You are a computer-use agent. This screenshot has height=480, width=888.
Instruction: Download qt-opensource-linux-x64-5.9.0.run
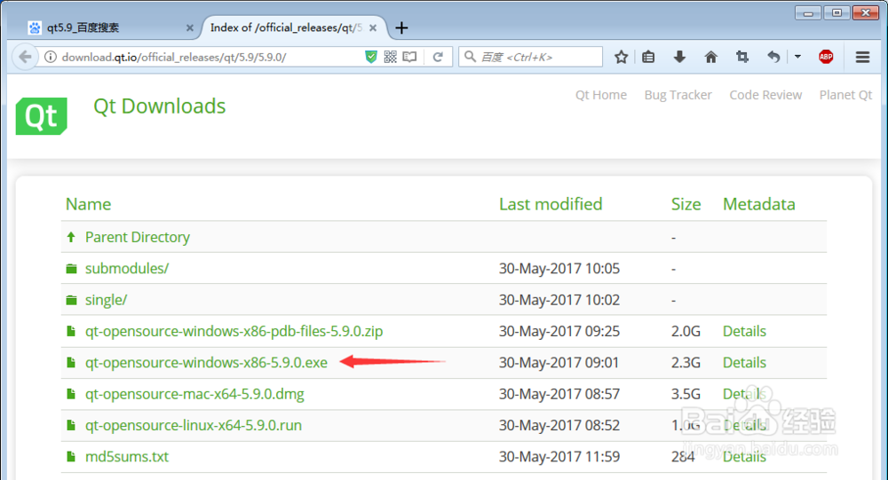click(194, 425)
